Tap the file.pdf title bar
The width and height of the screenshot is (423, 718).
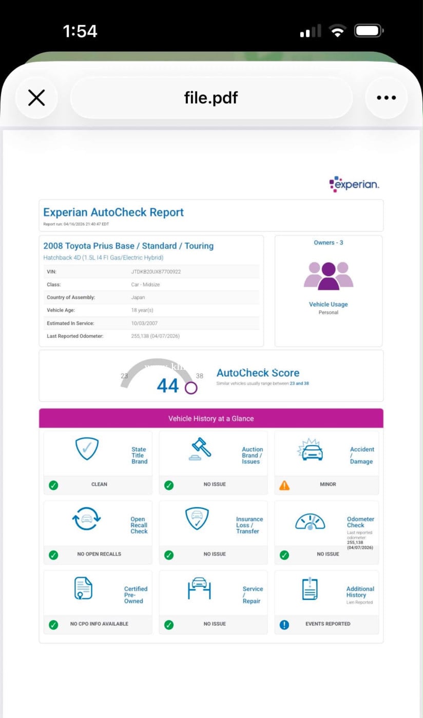pyautogui.click(x=211, y=97)
